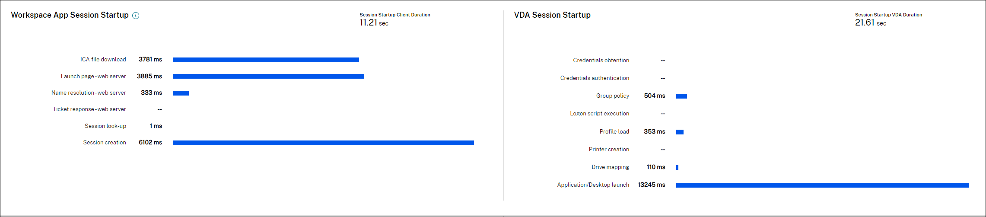This screenshot has width=986, height=217.
Task: Click the Session creation duration bar
Action: tap(323, 143)
